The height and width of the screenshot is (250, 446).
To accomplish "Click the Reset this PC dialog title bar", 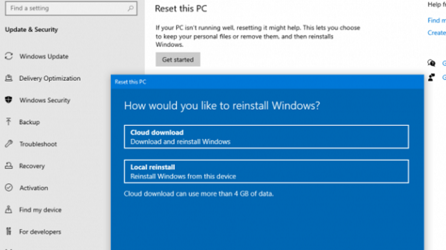I will pos(267,82).
